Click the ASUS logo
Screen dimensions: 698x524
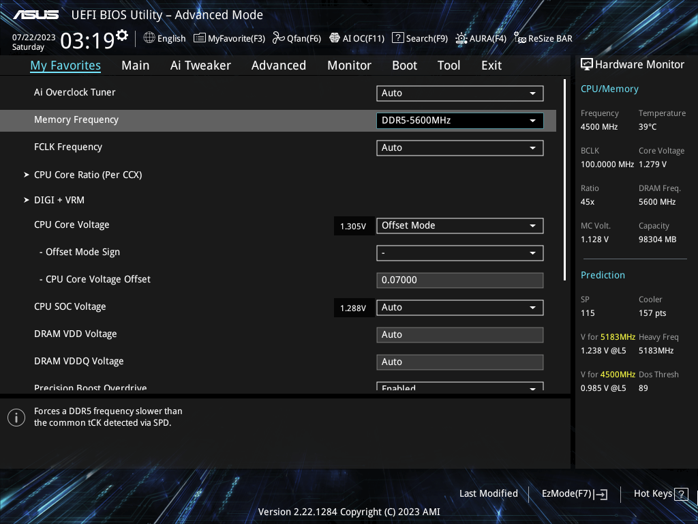tap(35, 15)
